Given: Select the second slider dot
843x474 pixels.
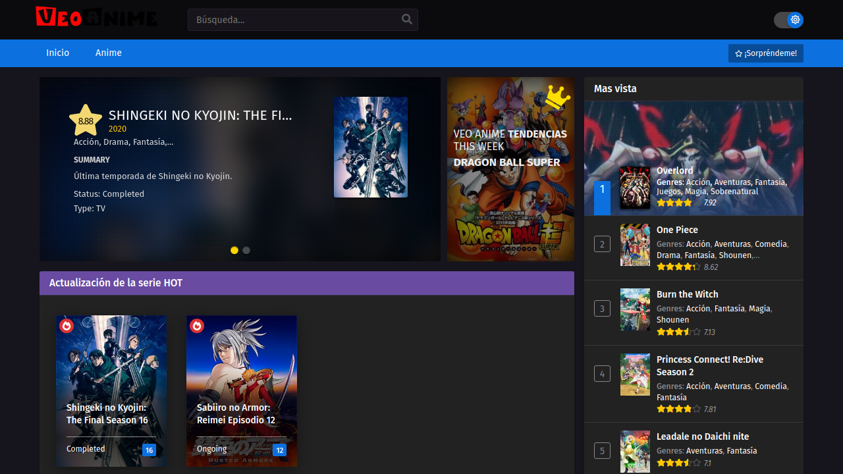Looking at the screenshot, I should [x=246, y=250].
